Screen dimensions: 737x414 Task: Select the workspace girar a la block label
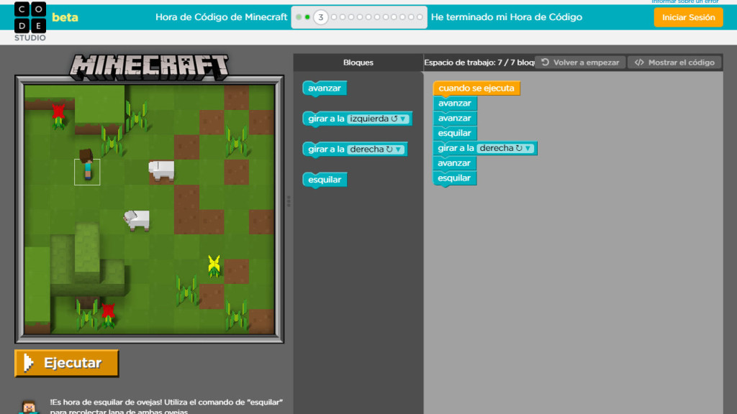coord(456,148)
